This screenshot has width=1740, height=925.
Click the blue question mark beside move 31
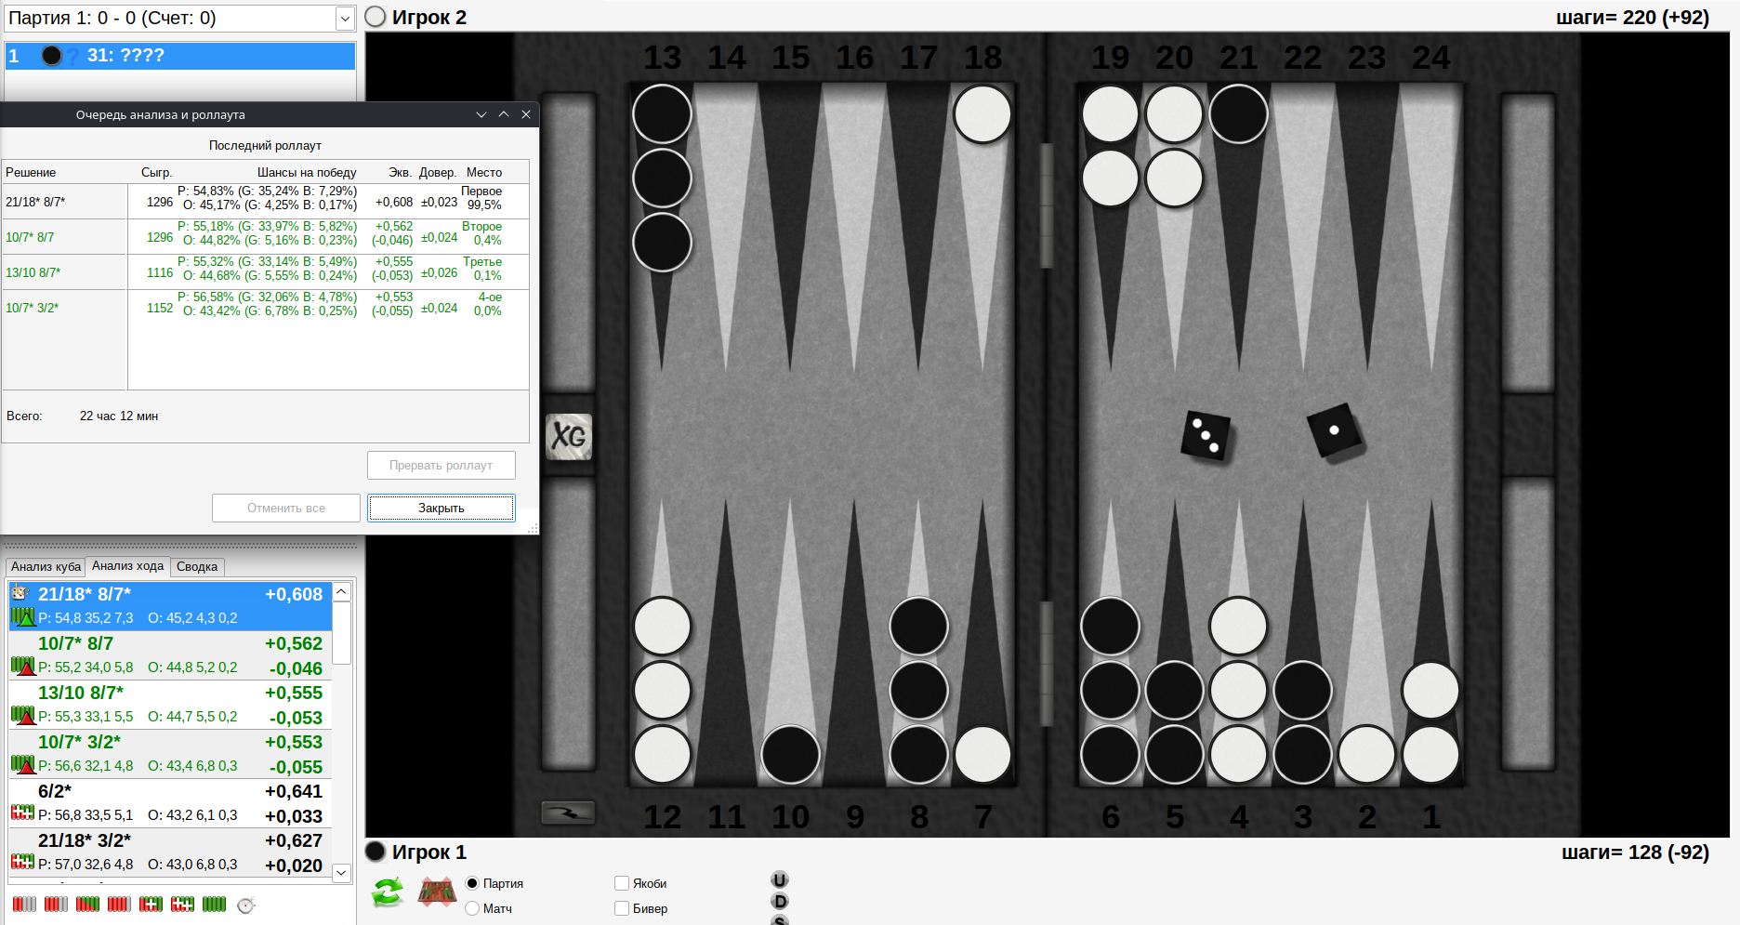(72, 58)
